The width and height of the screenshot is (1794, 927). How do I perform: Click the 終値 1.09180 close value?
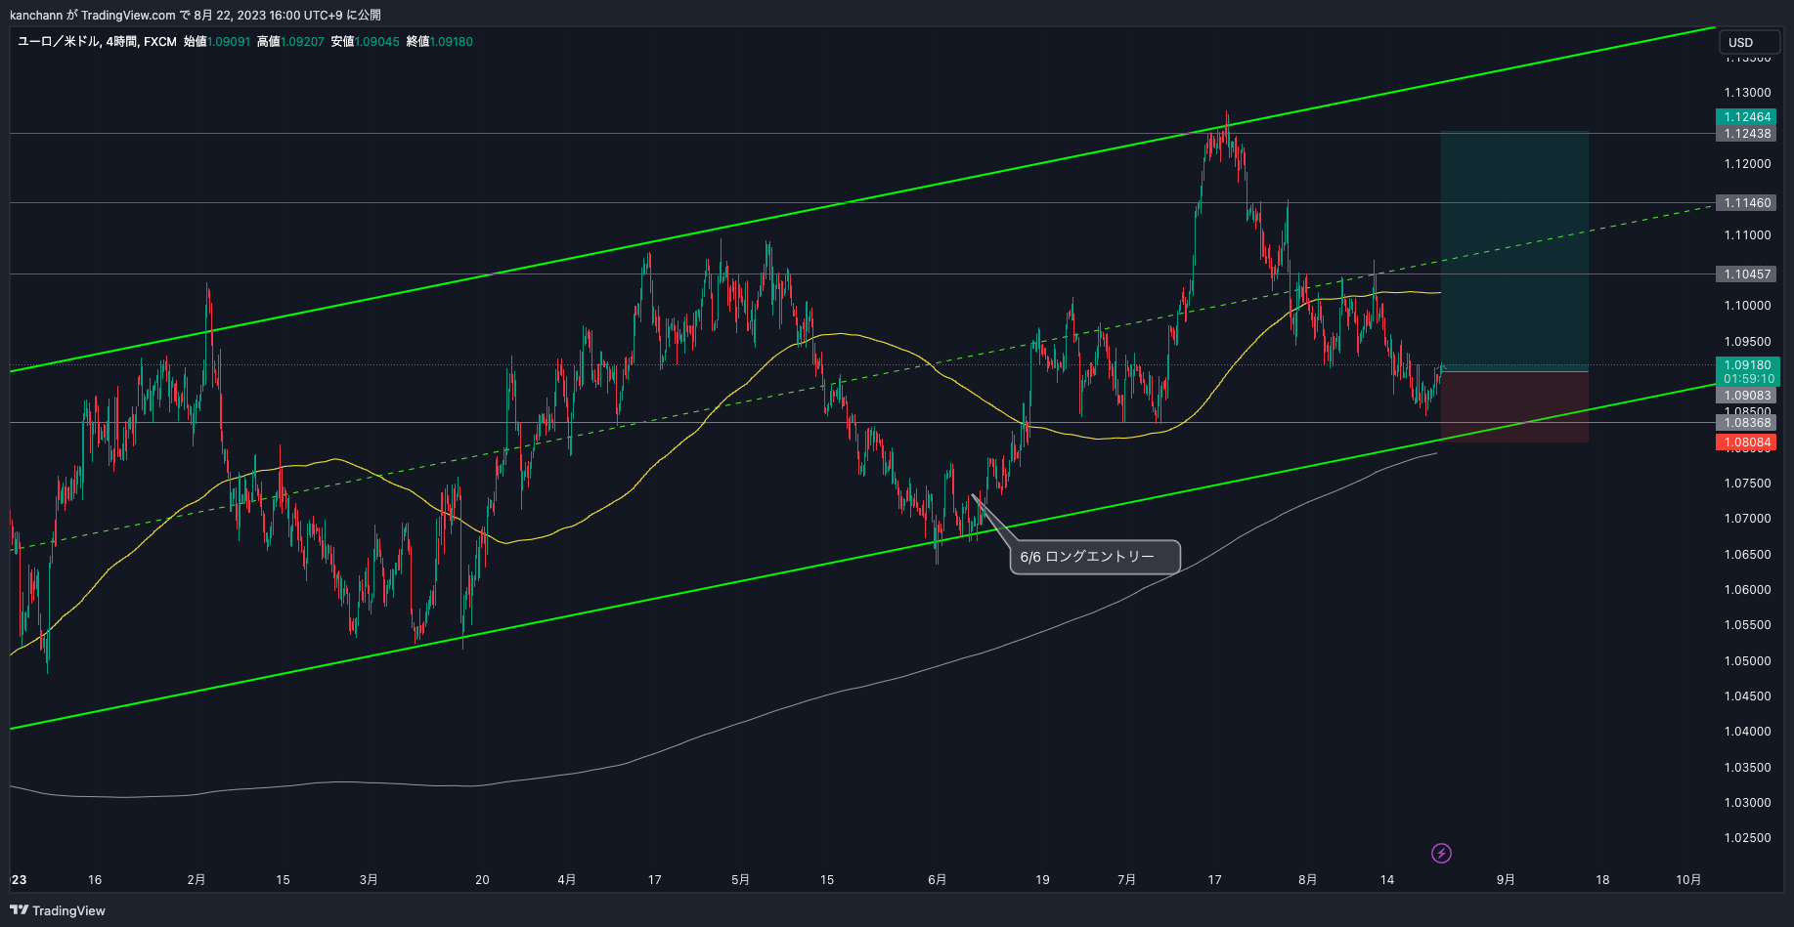439,41
